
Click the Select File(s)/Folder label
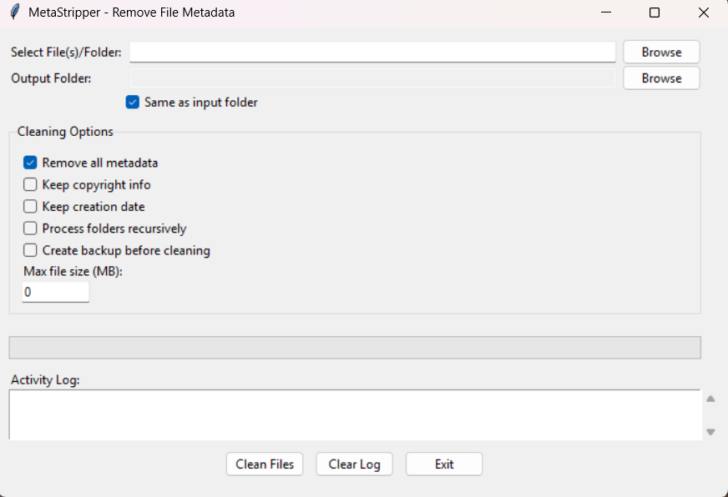click(66, 52)
